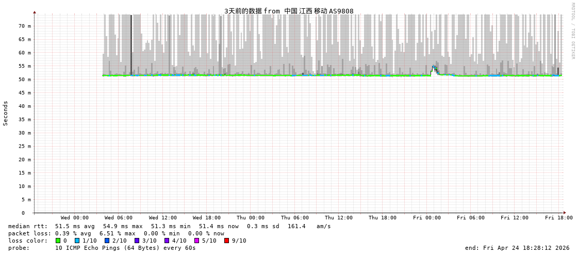Click the green 0 loss color swatch

(58, 241)
